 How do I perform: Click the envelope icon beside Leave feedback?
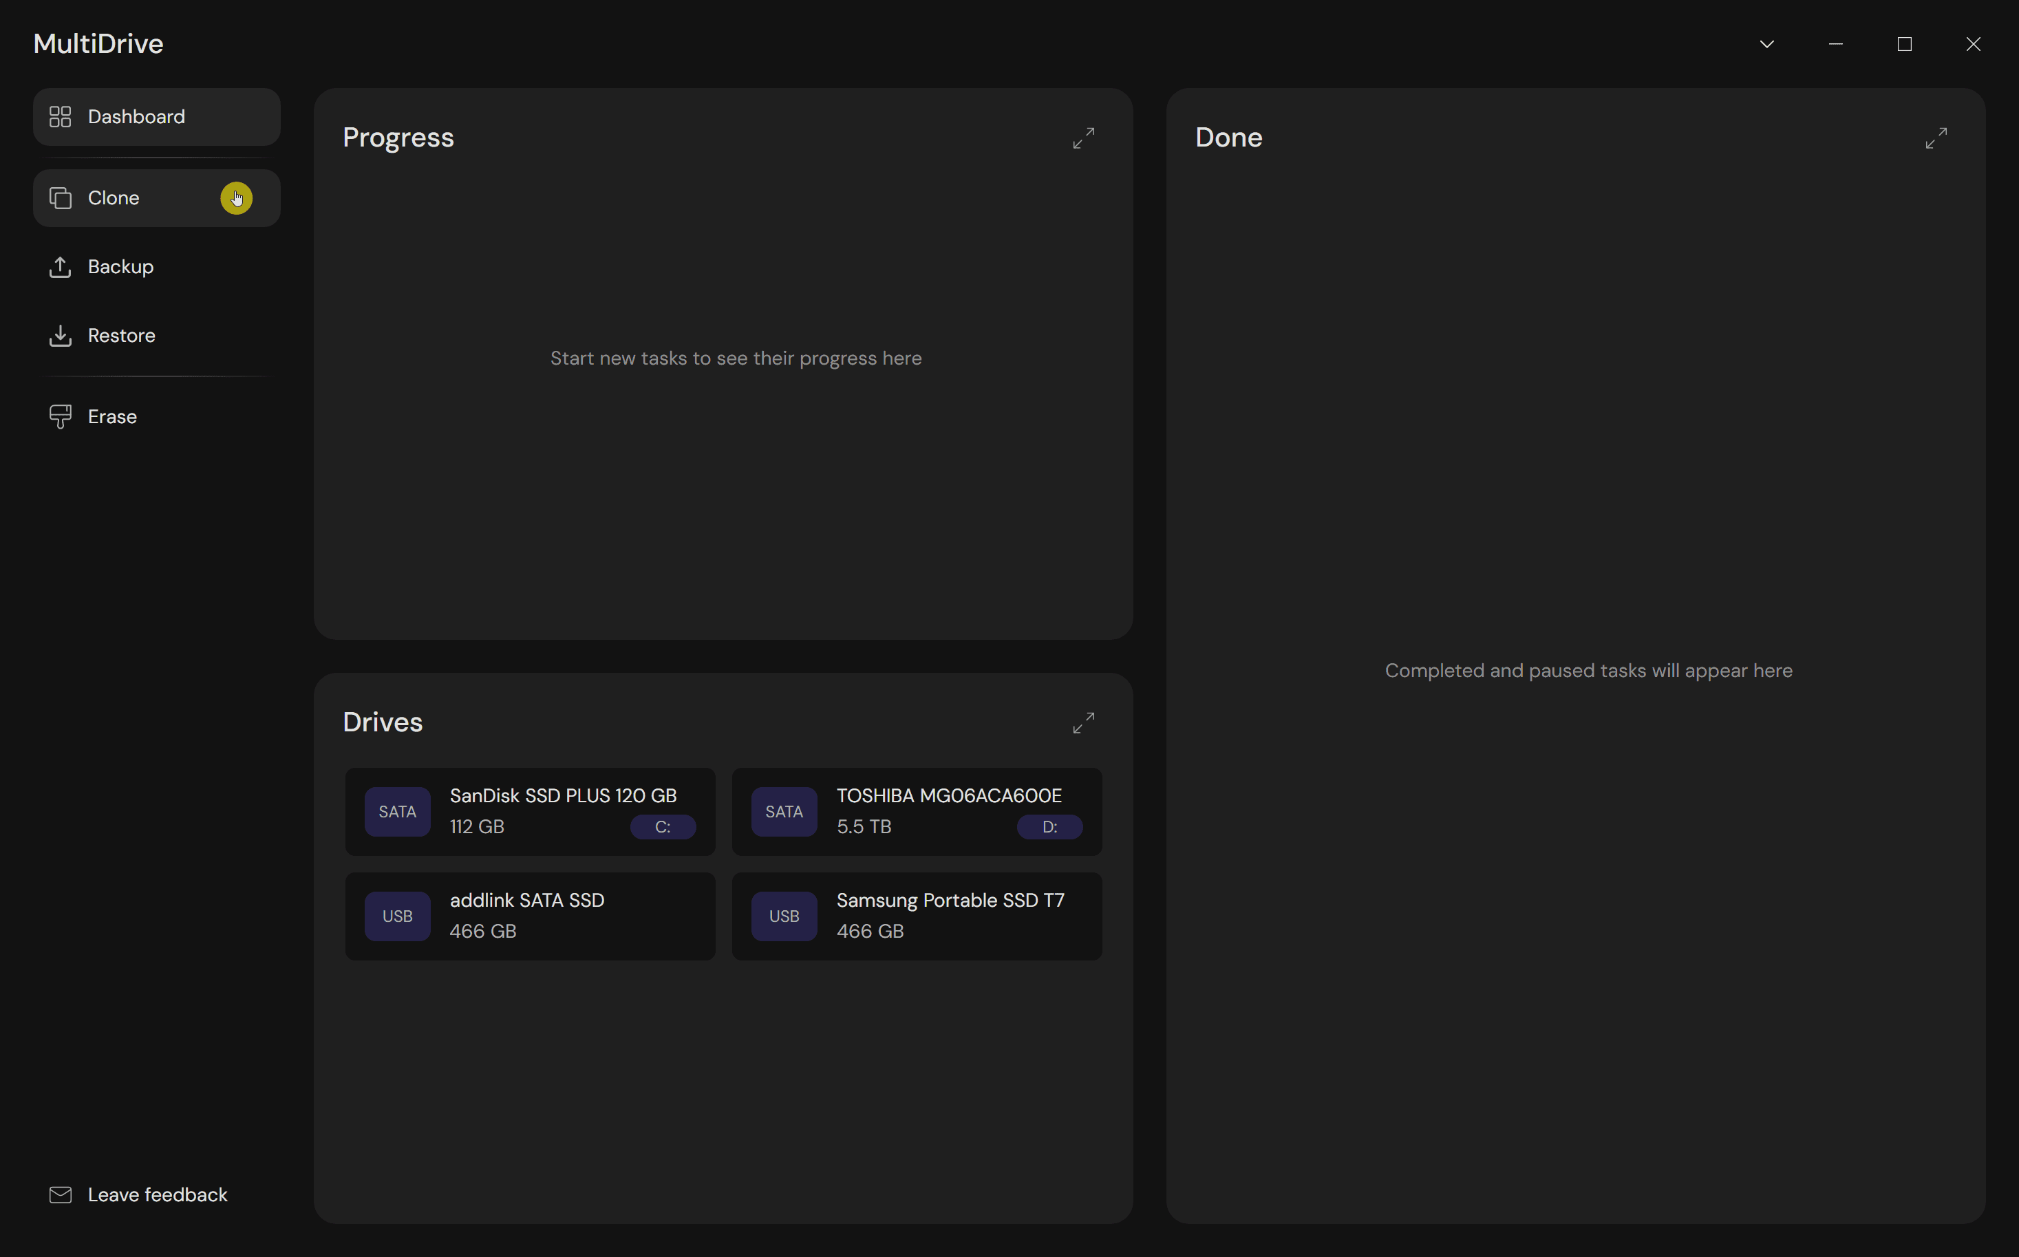click(x=59, y=1194)
